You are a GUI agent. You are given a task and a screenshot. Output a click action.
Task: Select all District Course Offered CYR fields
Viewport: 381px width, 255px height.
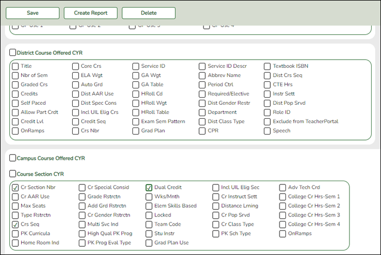(x=12, y=53)
